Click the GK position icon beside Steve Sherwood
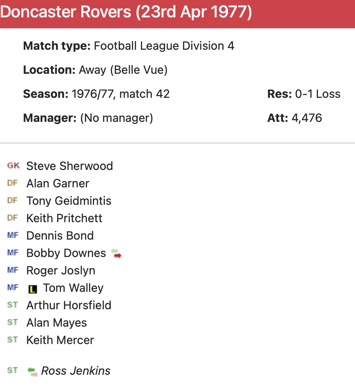355x388 pixels. coord(13,166)
